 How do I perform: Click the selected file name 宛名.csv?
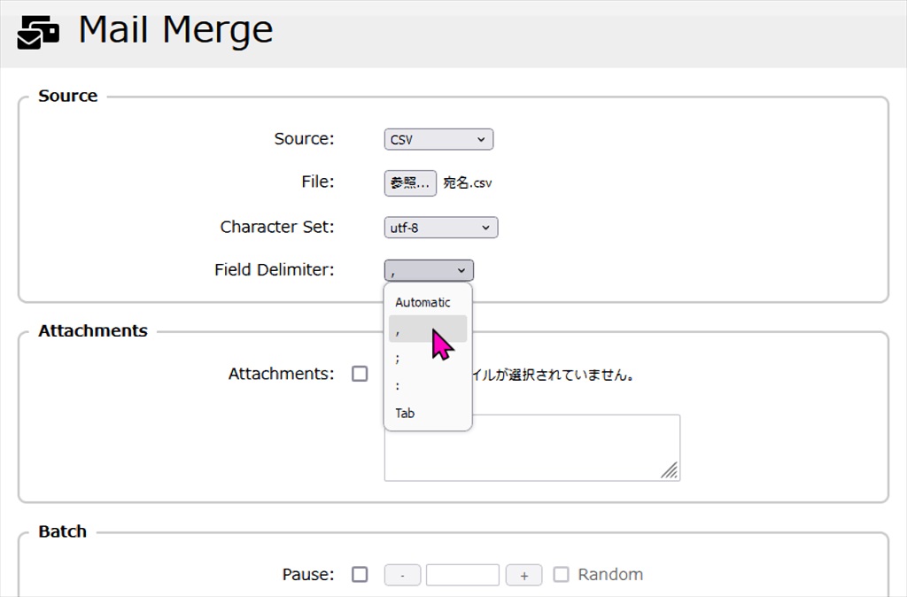pyautogui.click(x=467, y=183)
